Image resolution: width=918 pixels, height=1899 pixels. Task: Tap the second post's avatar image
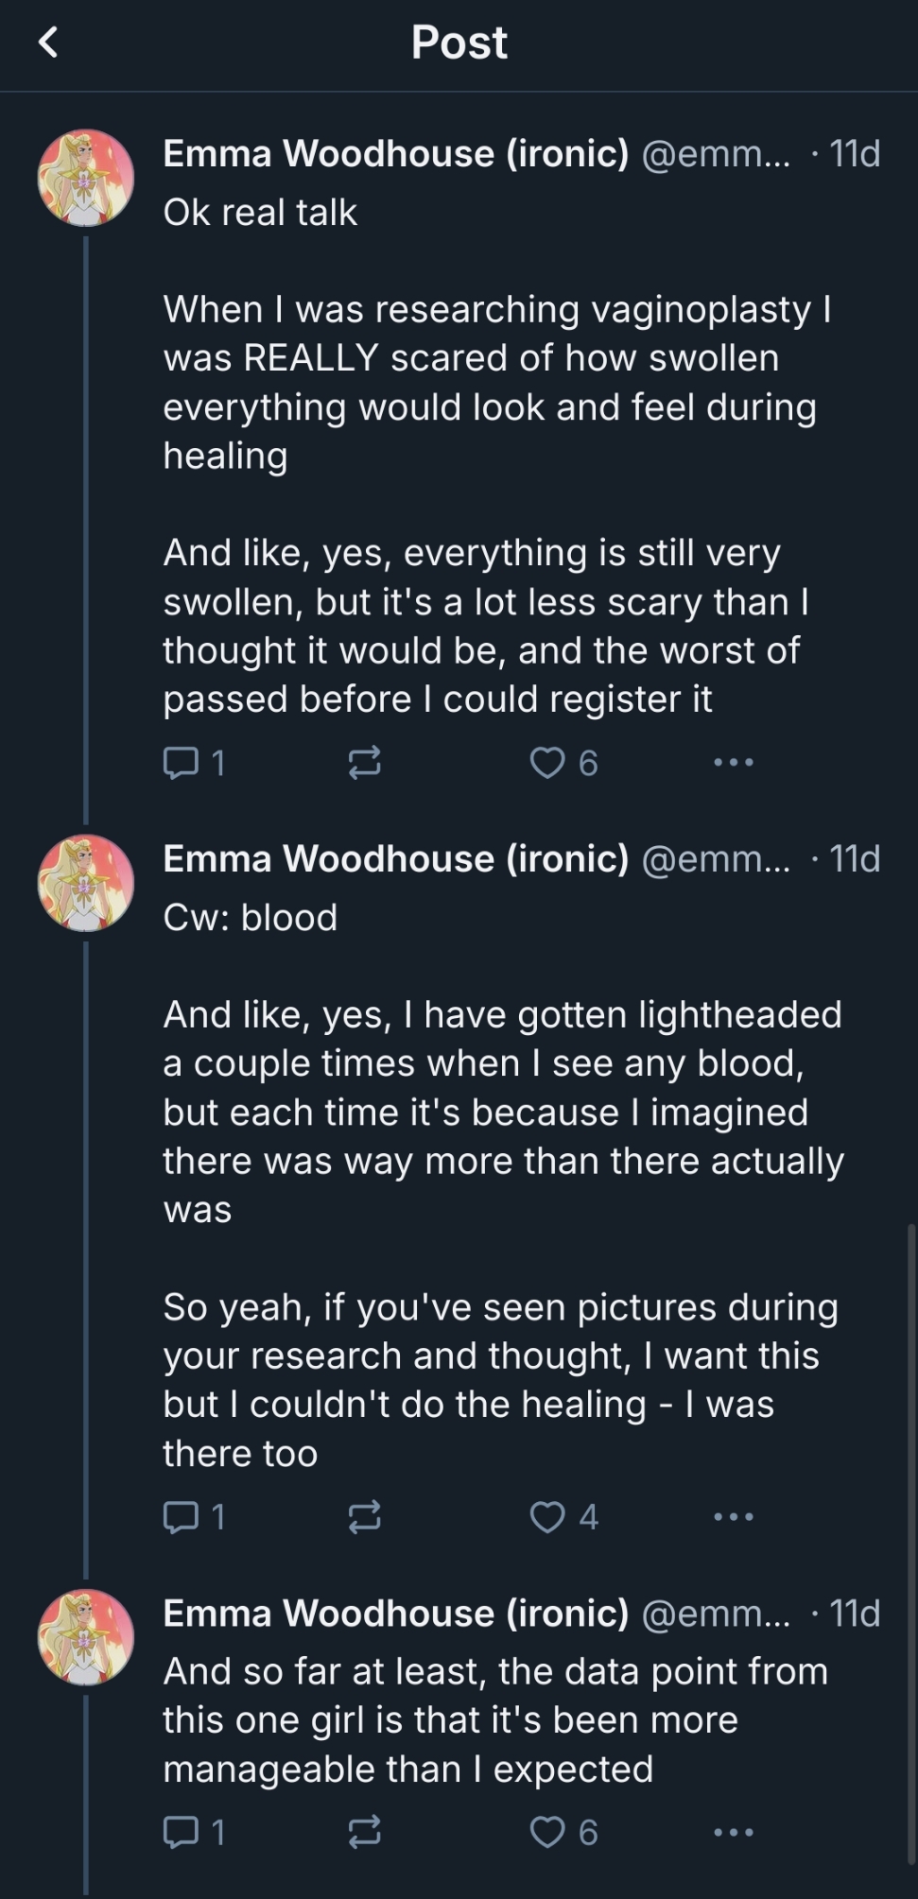coord(85,883)
